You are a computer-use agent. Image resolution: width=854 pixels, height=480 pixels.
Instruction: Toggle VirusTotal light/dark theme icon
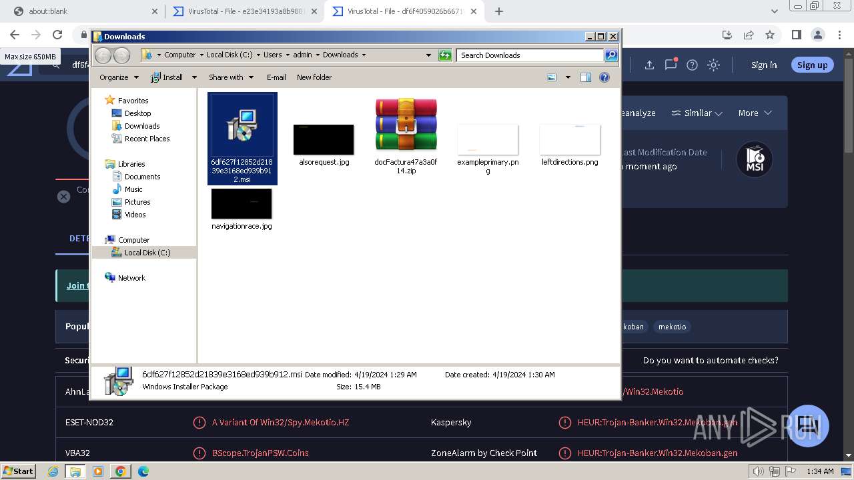[714, 65]
